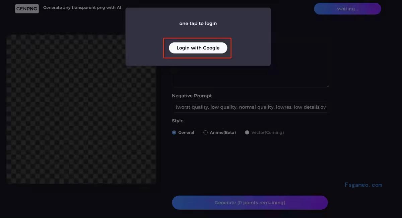The width and height of the screenshot is (402, 218).
Task: Click inside the main prompt text area
Action: pos(250,77)
